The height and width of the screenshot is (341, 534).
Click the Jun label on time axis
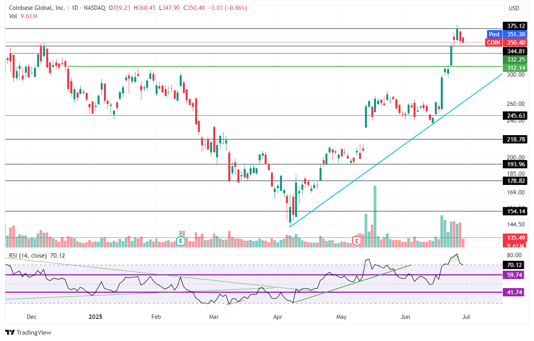pyautogui.click(x=406, y=317)
